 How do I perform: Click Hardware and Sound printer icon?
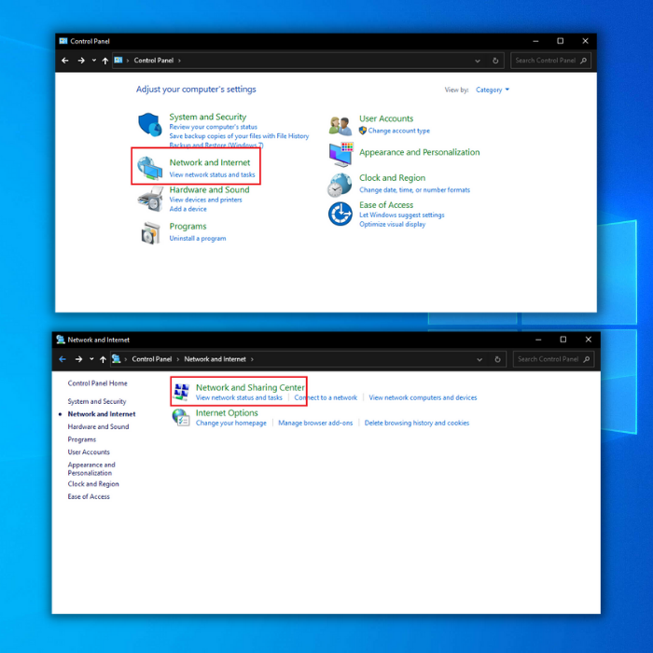coord(150,199)
